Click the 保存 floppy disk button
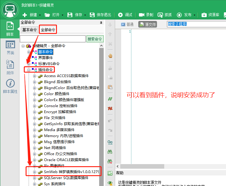This screenshot has height=186, width=226. (75, 15)
